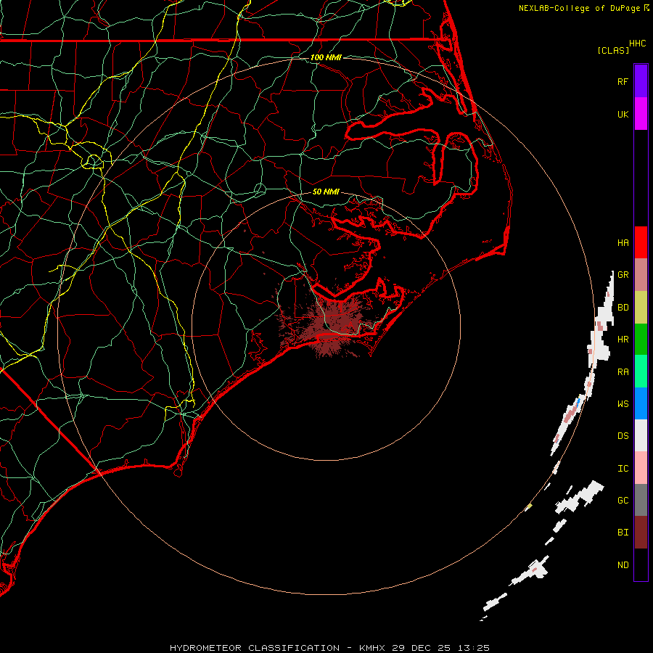Viewport: 653px width, 653px height.
Task: Select the gray GC legend color swatch
Action: tap(641, 500)
